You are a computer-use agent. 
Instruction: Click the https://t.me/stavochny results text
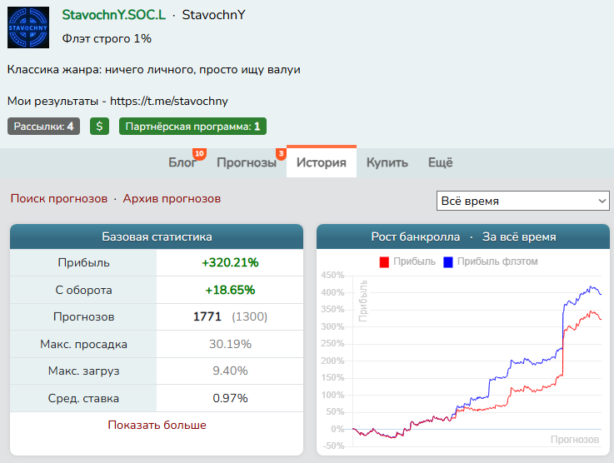(169, 101)
